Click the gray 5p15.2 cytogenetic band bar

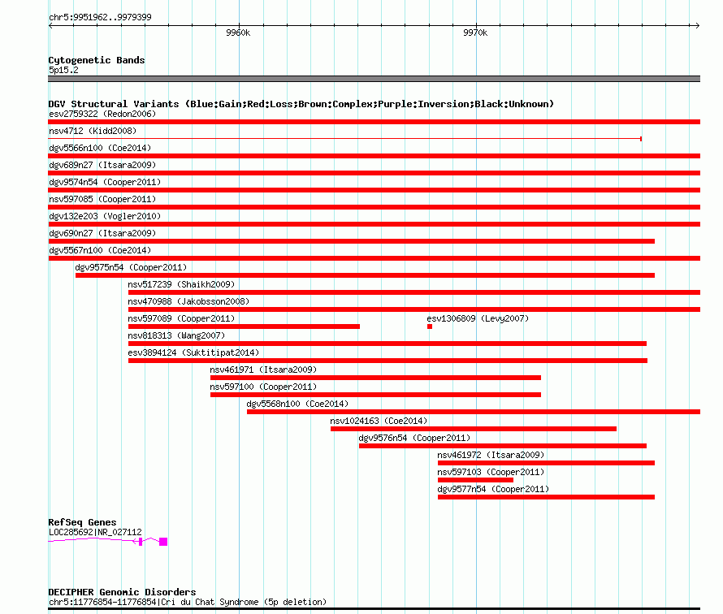pos(374,79)
